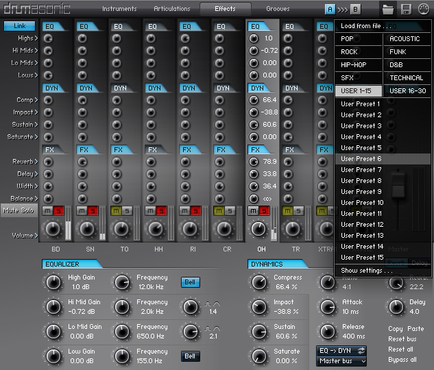Click the Sustain 60.6 % knob
This screenshot has width=434, height=370.
259,331
